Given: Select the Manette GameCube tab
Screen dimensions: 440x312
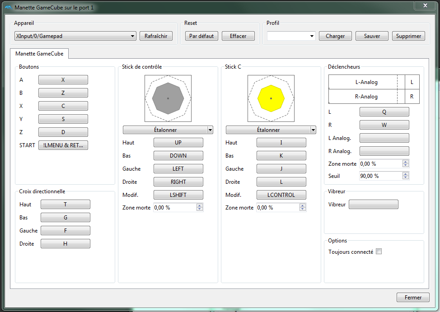Looking at the screenshot, I should (x=39, y=54).
